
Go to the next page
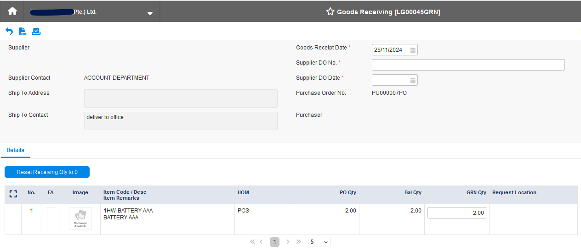coord(288,241)
